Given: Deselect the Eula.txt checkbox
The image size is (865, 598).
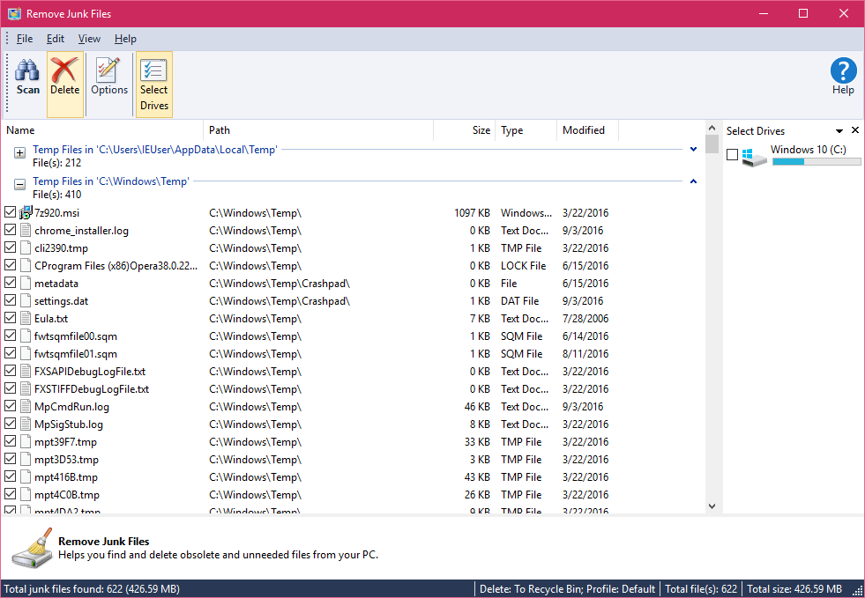Looking at the screenshot, I should point(10,318).
